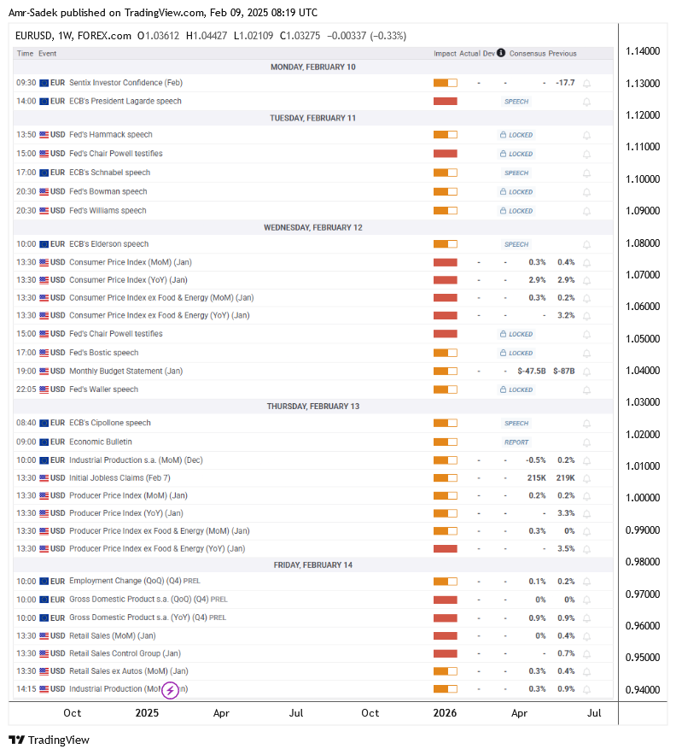Click EUR flag on Sentix Investor Confidence row
The image size is (676, 755).
click(44, 83)
